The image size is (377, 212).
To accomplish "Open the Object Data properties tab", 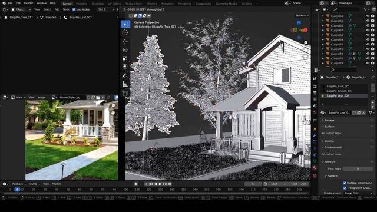I will point(315,161).
